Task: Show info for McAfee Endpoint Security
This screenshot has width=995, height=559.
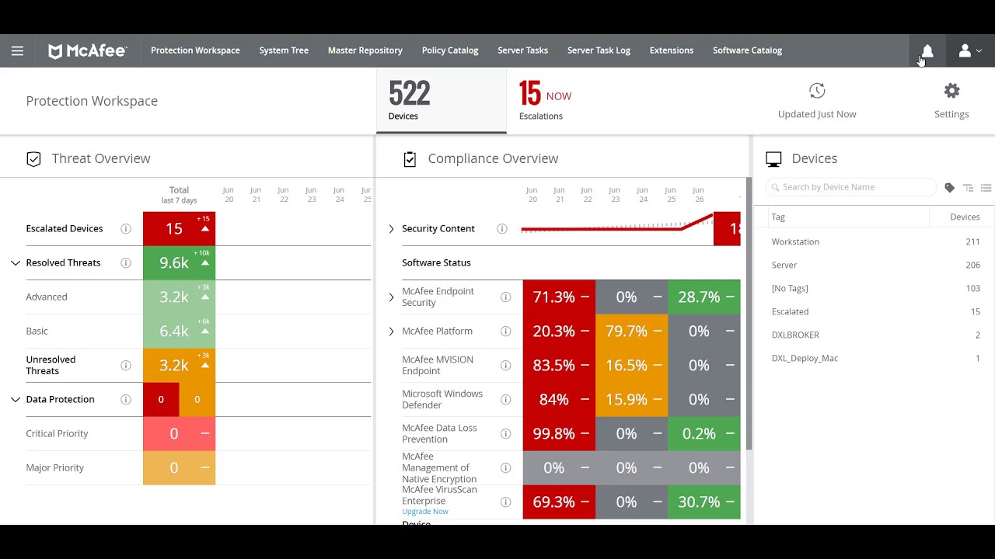Action: click(505, 297)
